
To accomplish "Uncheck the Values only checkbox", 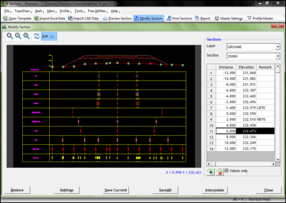I will pos(226,171).
